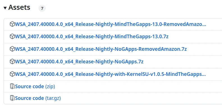Click package icon beside MindTheGapps-13.0.7z asset

tap(12, 37)
